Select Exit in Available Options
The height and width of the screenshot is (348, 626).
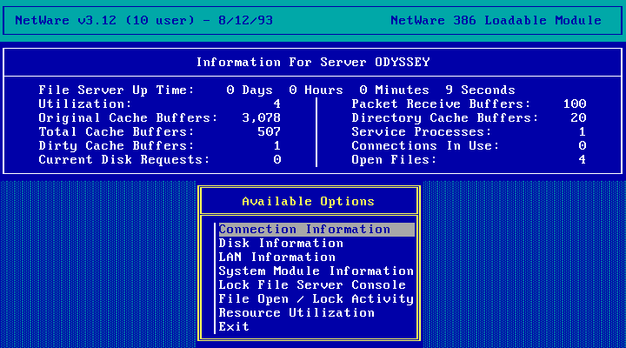[234, 327]
